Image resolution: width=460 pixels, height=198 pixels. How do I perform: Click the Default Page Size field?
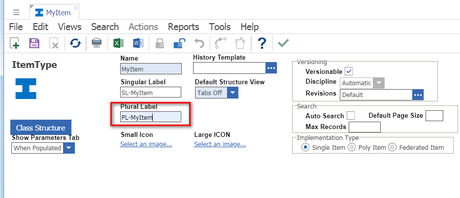(x=434, y=116)
